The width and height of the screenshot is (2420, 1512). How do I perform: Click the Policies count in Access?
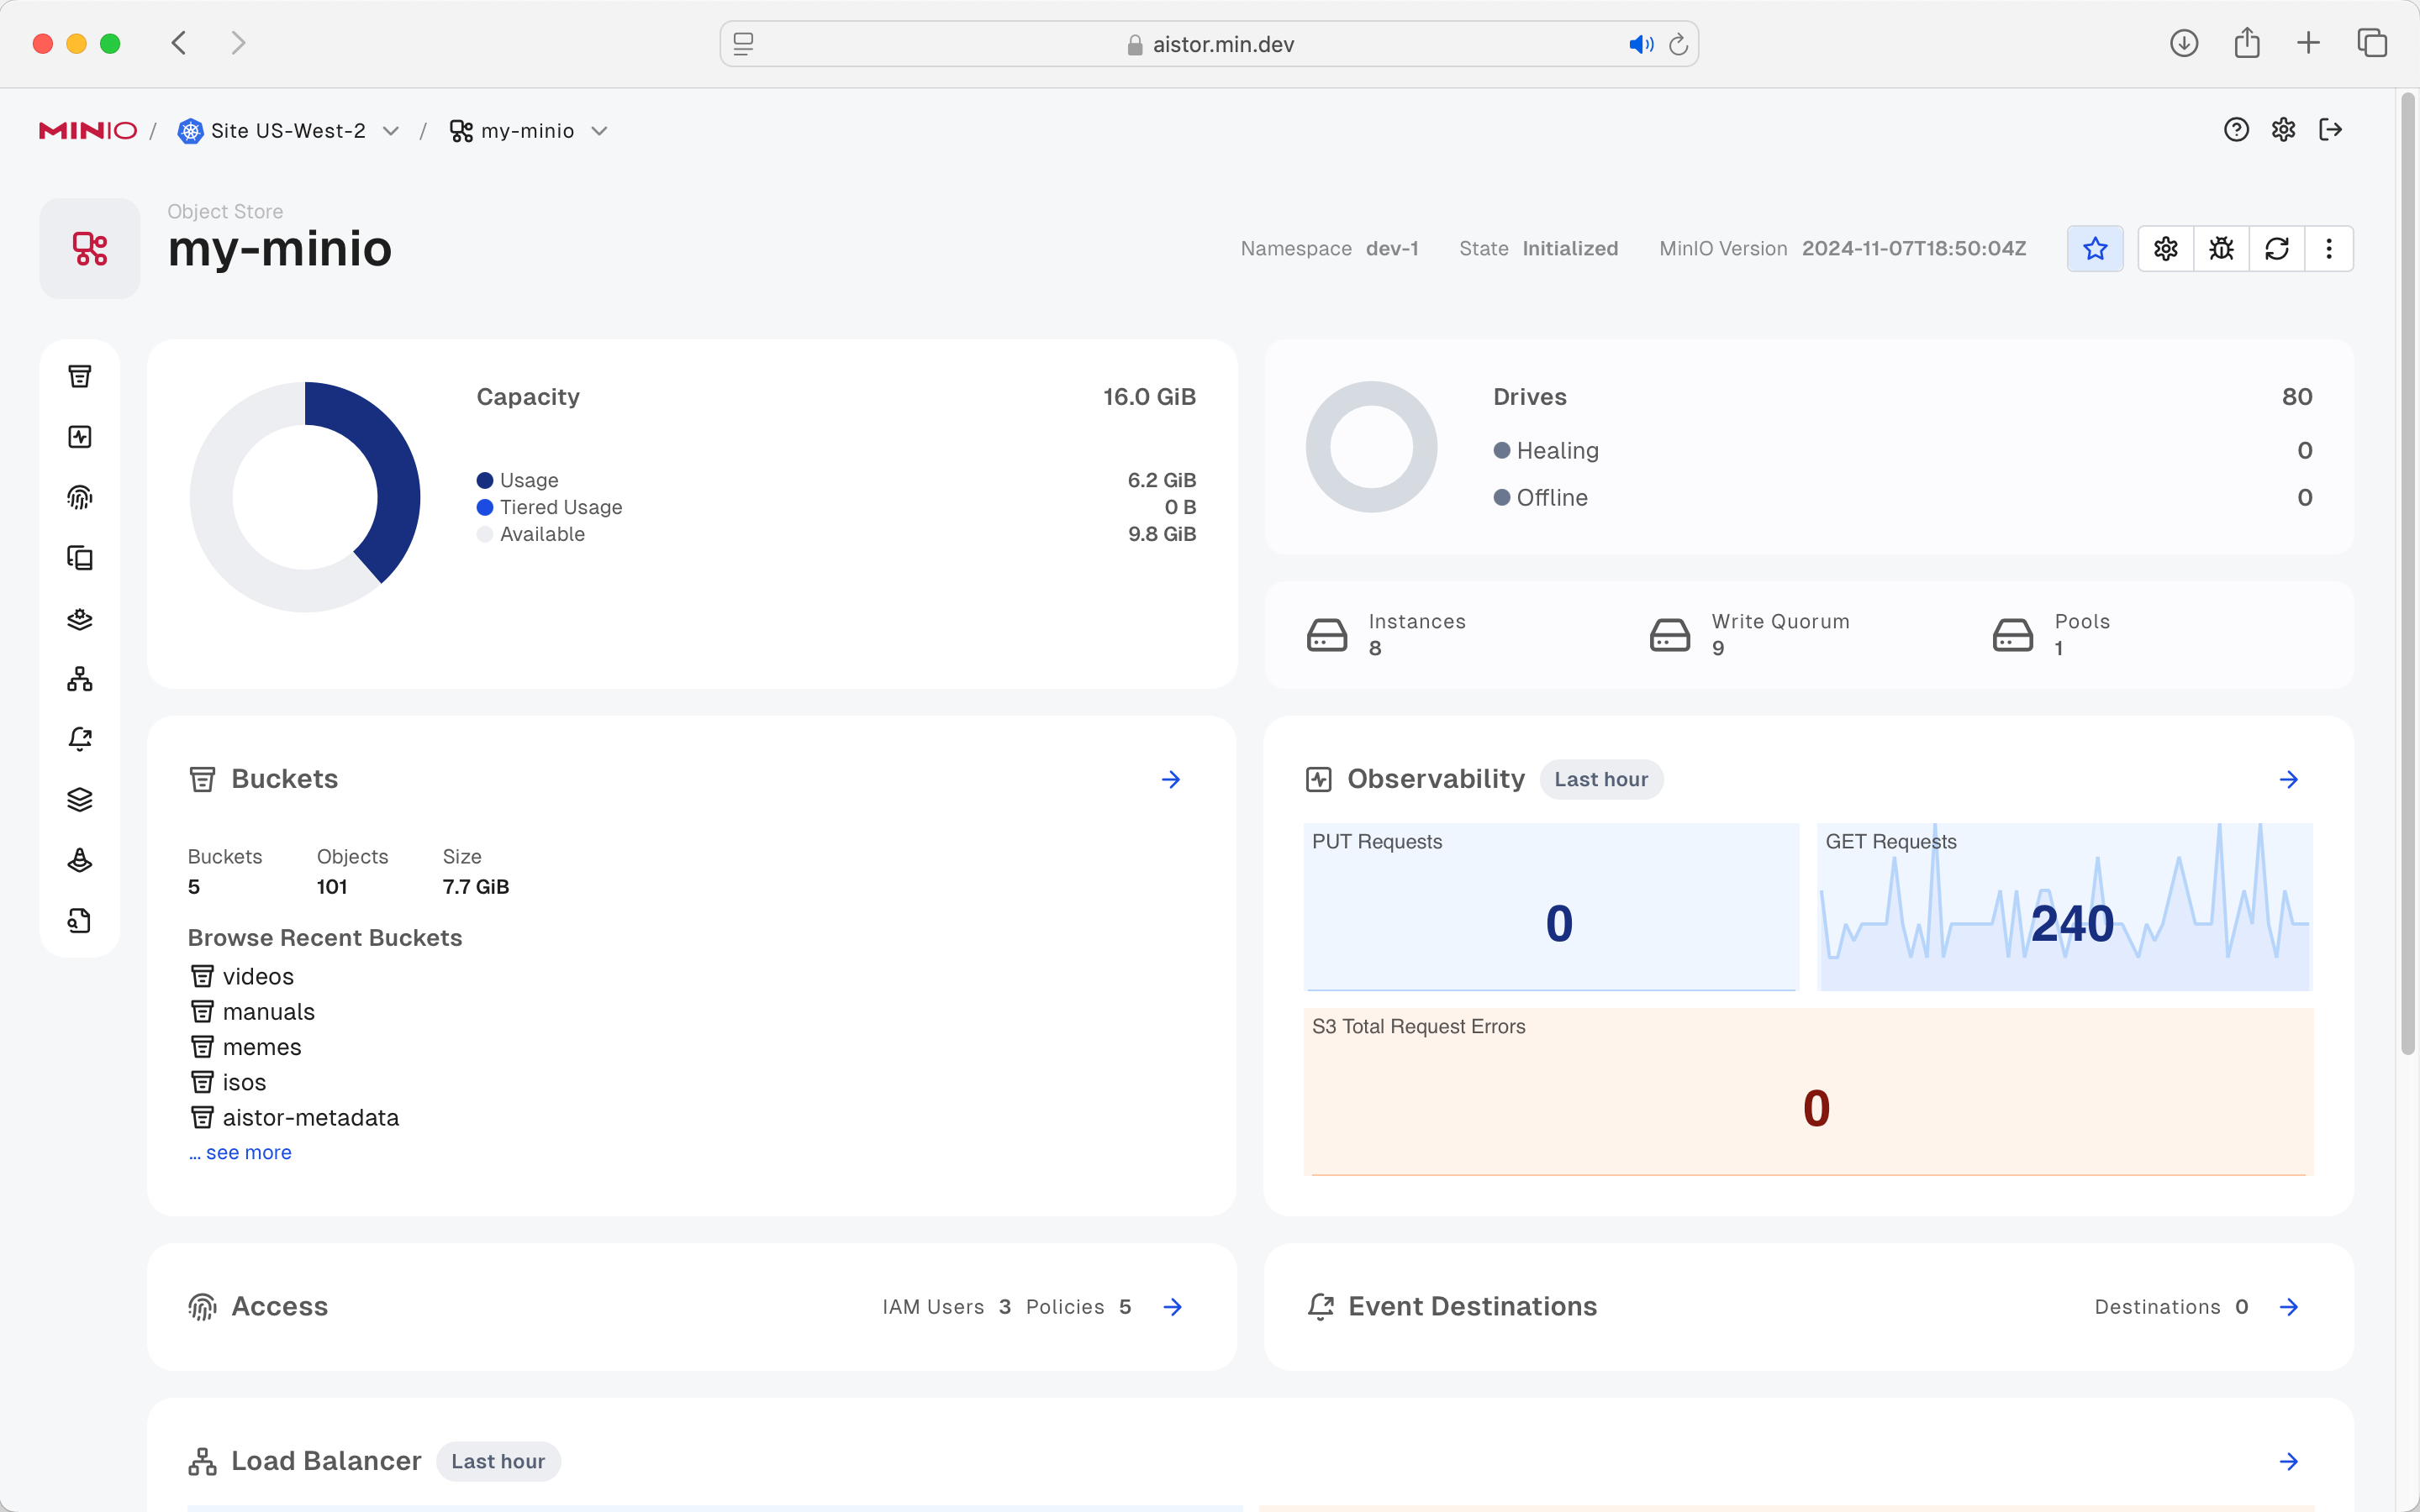click(1125, 1307)
